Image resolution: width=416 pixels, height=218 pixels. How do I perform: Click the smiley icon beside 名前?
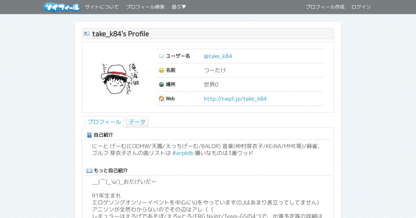point(161,70)
